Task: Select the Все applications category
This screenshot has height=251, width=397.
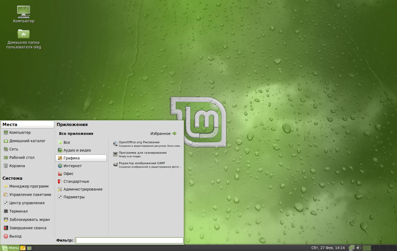Action: point(81,142)
